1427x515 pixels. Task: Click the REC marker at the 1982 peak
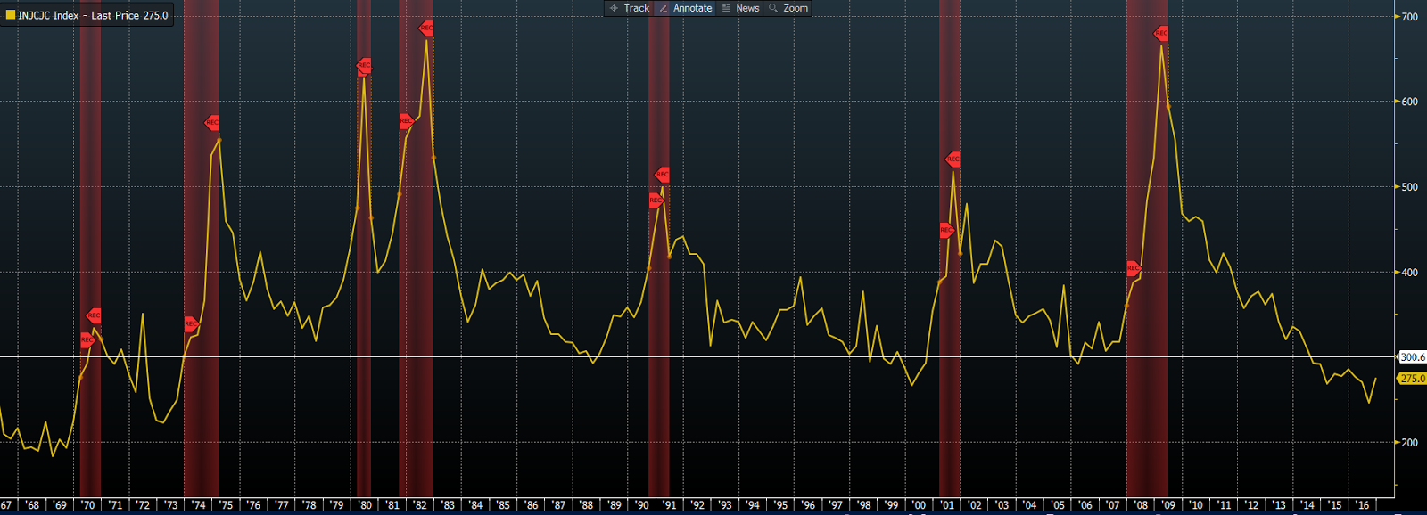pos(426,28)
